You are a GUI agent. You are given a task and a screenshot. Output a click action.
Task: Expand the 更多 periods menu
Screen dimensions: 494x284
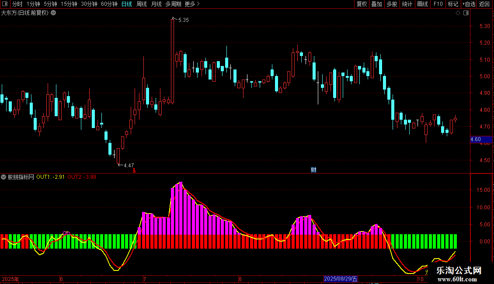point(192,4)
